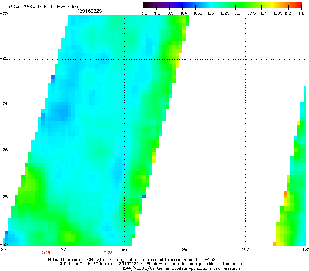Viewport: 309px width, 271px height.
Task: Click the 105 longitude axis label
Action: [x=306, y=249]
